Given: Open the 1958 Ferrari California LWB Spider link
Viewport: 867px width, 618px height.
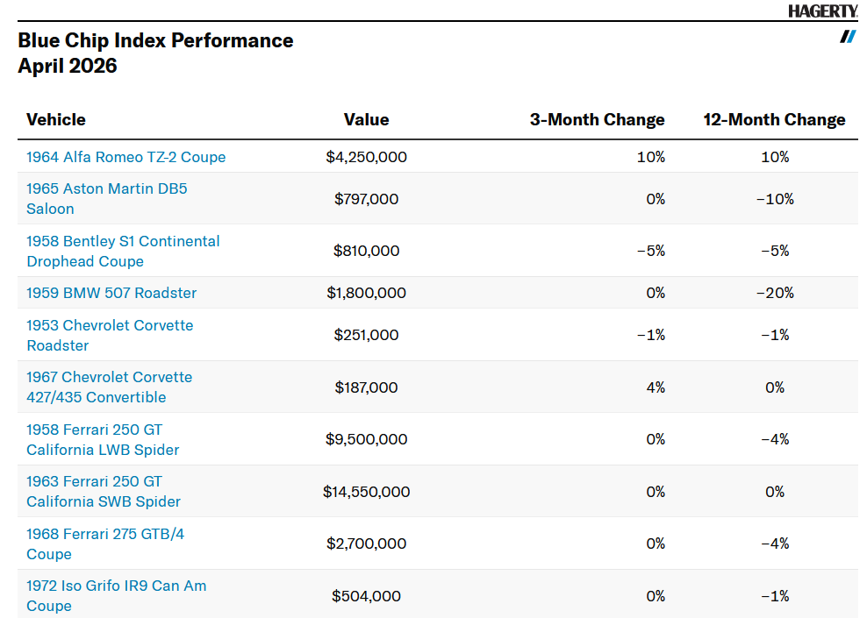Looking at the screenshot, I should [x=103, y=440].
